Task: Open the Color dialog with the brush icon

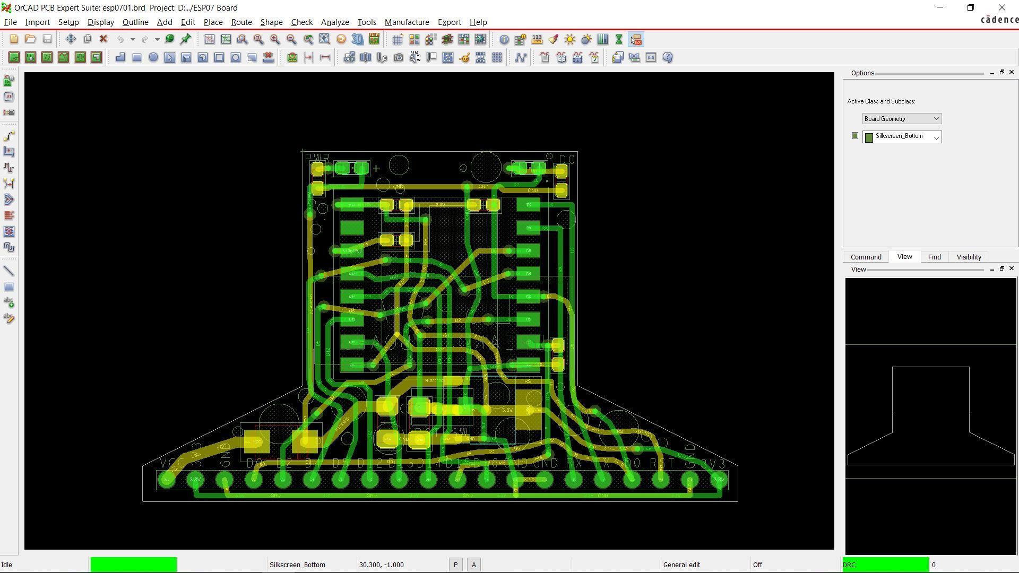Action: 553,39
